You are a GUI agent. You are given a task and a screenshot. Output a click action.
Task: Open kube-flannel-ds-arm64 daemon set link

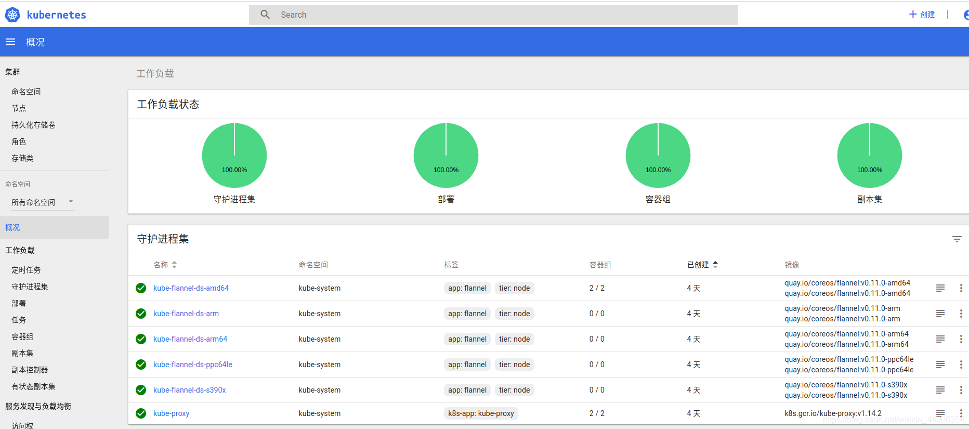point(190,339)
